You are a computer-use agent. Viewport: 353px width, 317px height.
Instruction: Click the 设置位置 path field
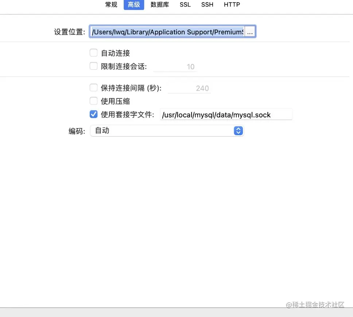click(x=167, y=32)
